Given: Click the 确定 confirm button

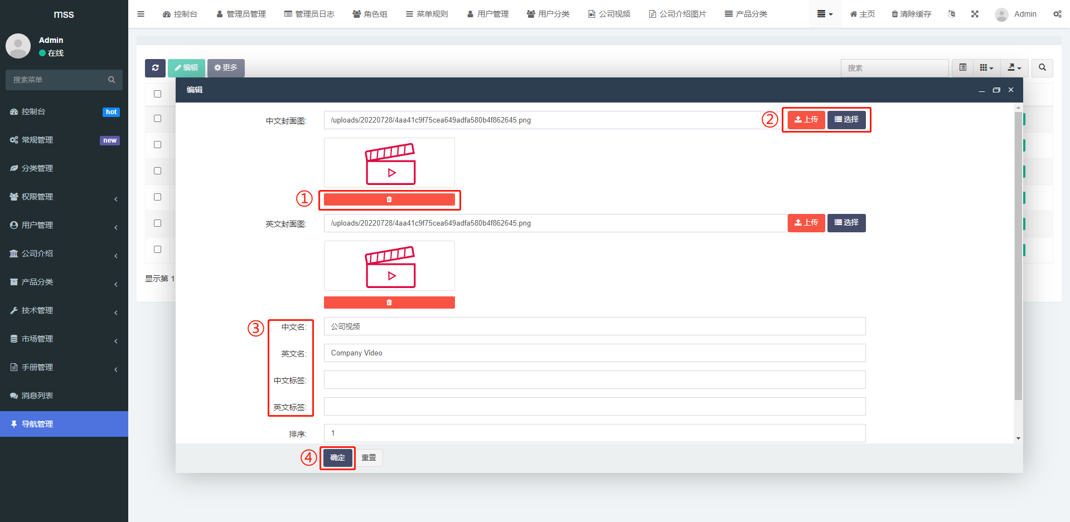Looking at the screenshot, I should click(x=337, y=458).
